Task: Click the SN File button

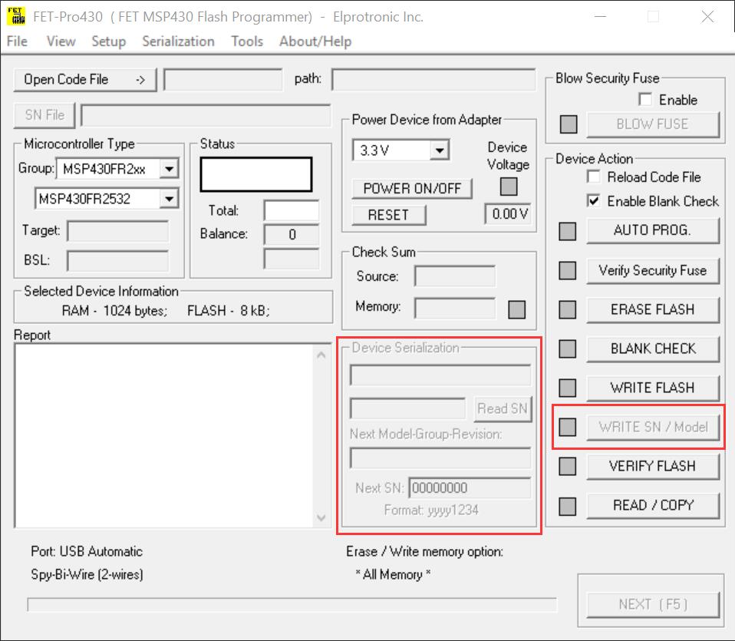Action: click(44, 115)
